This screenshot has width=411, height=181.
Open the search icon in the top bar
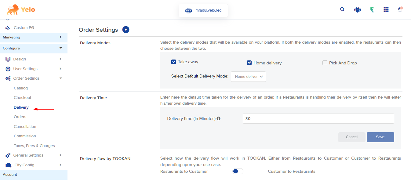(x=342, y=9)
